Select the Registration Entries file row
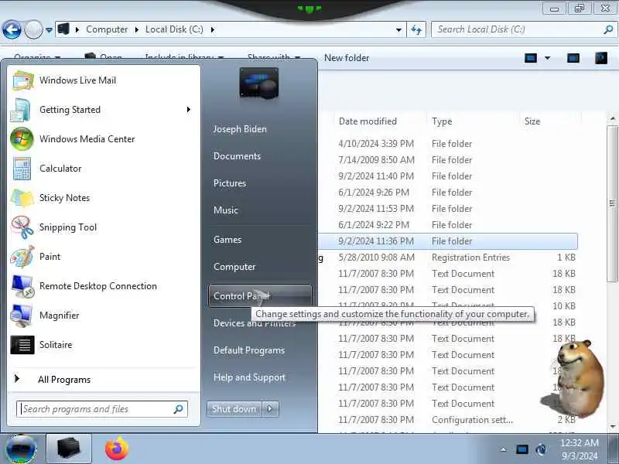Image resolution: width=619 pixels, height=464 pixels. (x=448, y=258)
